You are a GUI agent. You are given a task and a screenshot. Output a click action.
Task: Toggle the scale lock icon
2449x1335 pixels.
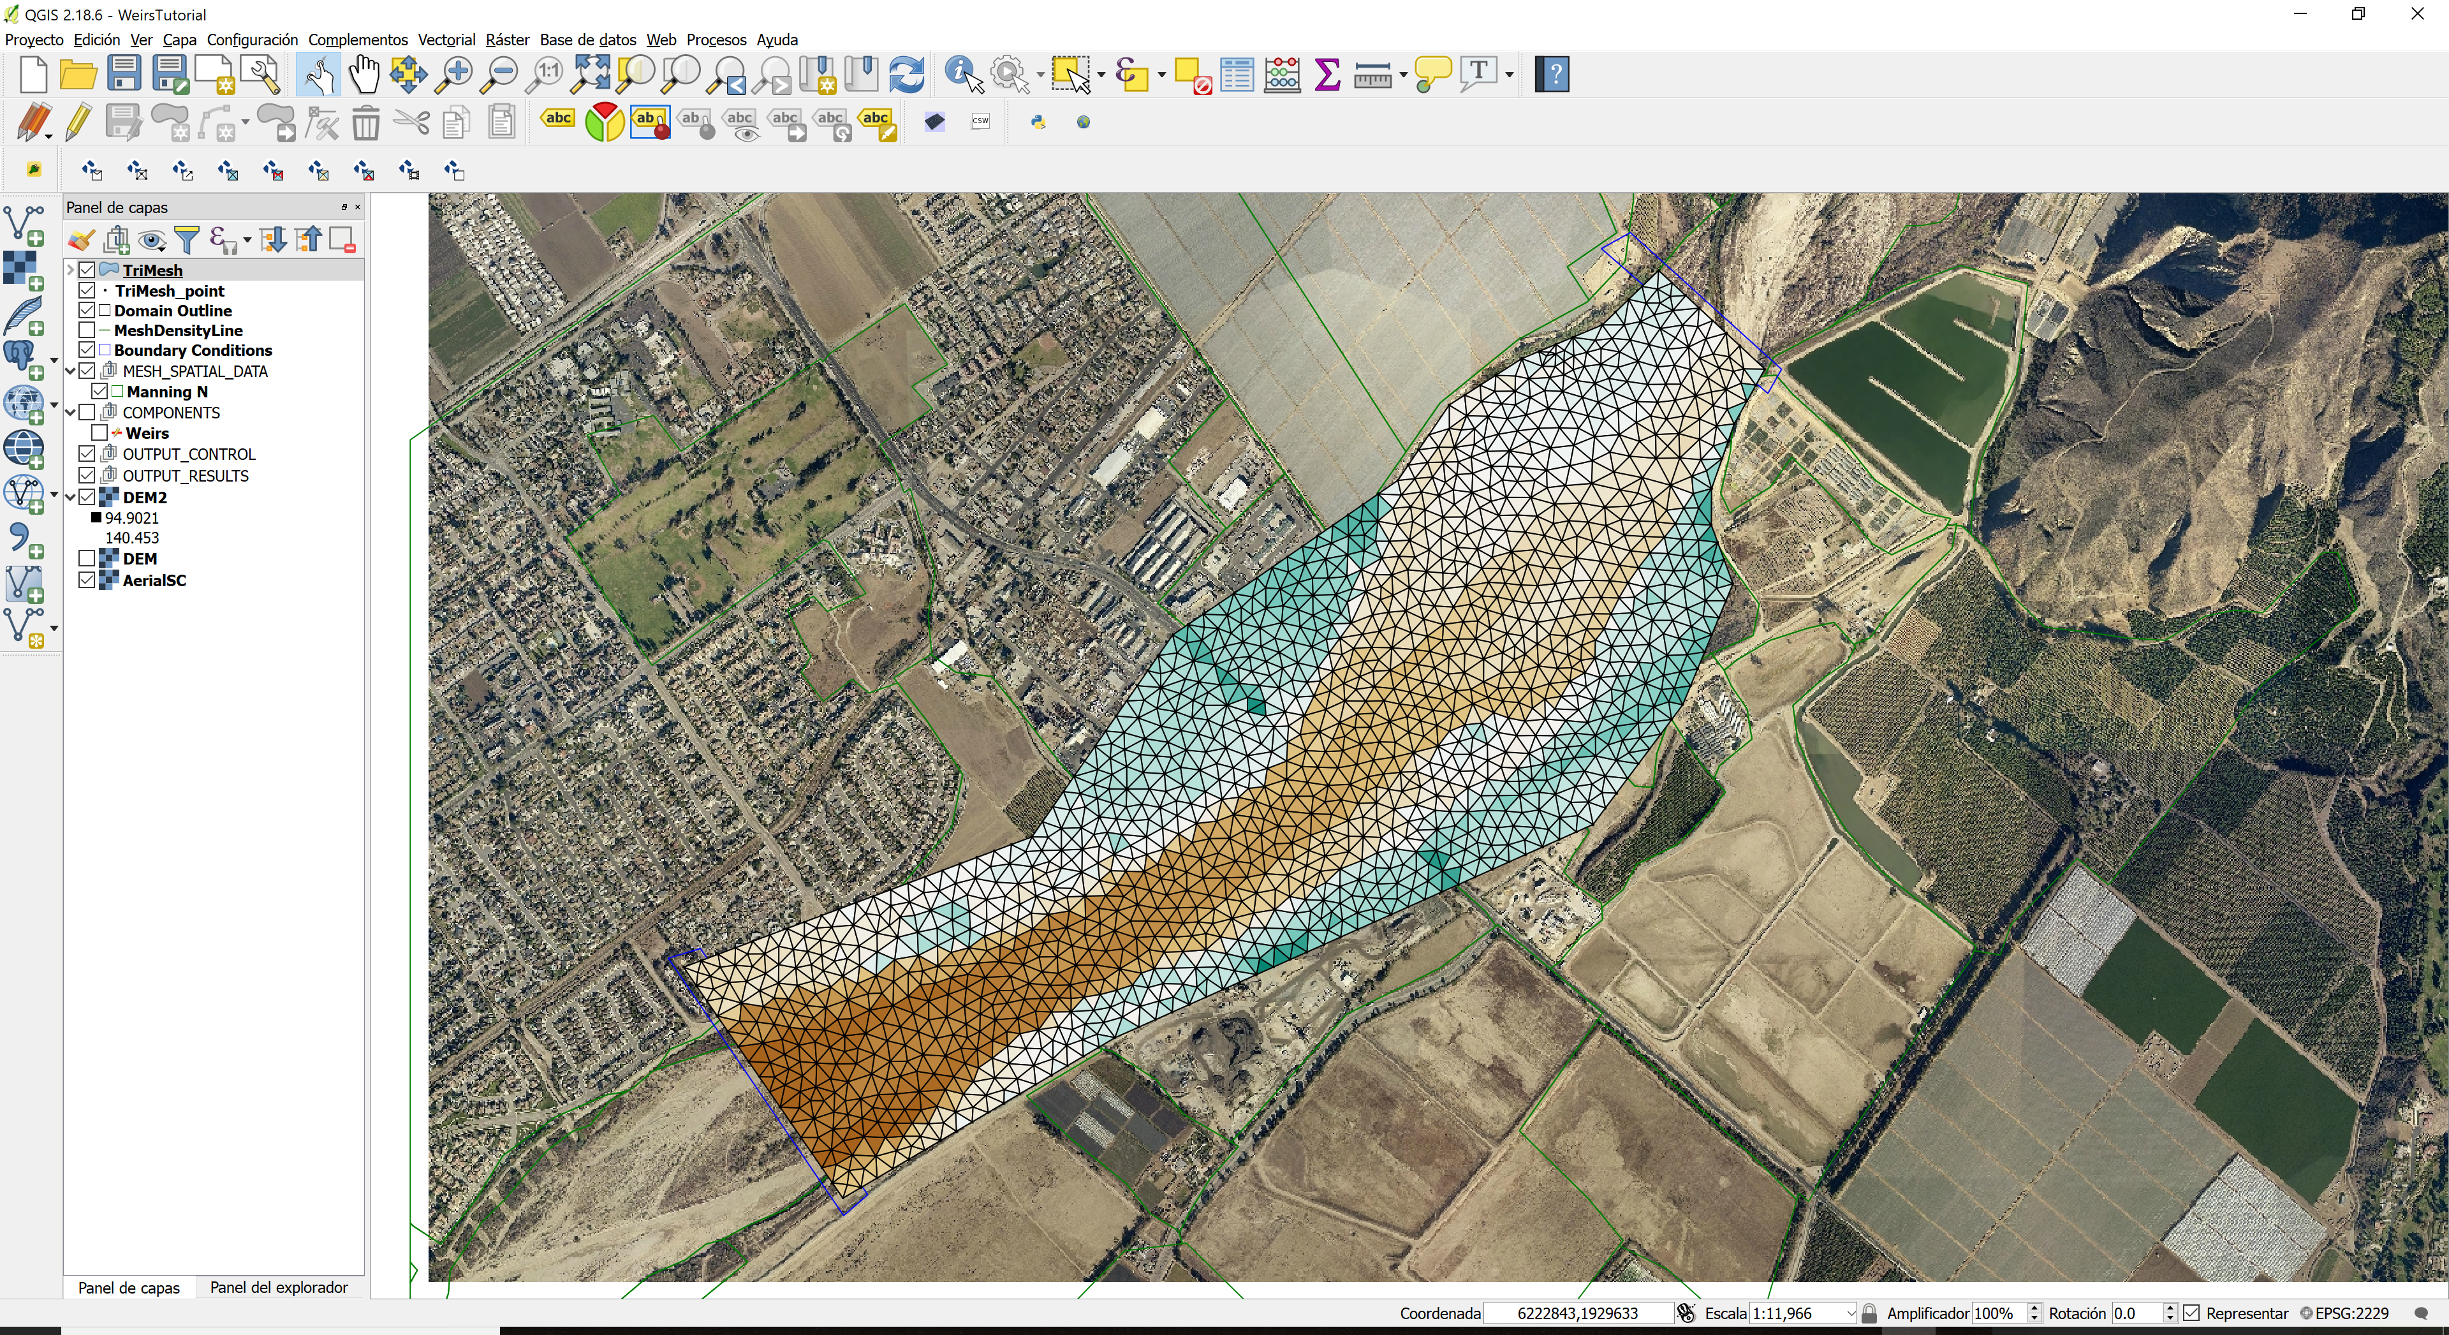click(1869, 1313)
